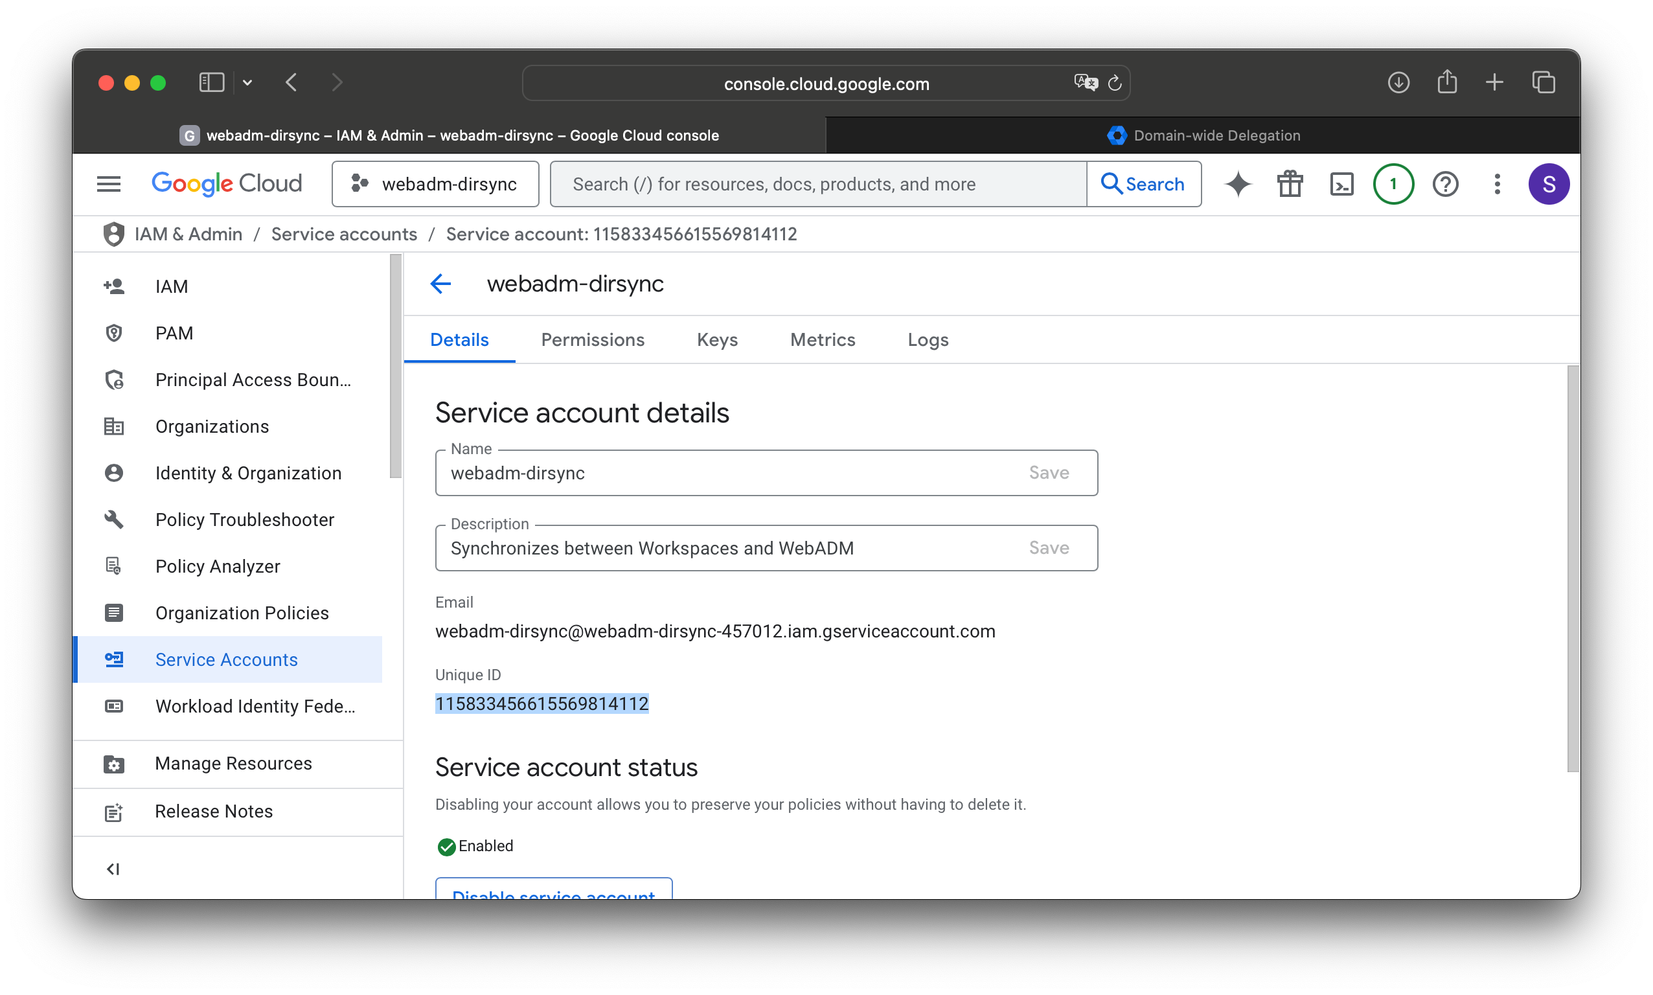Show the Safari tab overview
This screenshot has width=1653, height=995.
1543,82
